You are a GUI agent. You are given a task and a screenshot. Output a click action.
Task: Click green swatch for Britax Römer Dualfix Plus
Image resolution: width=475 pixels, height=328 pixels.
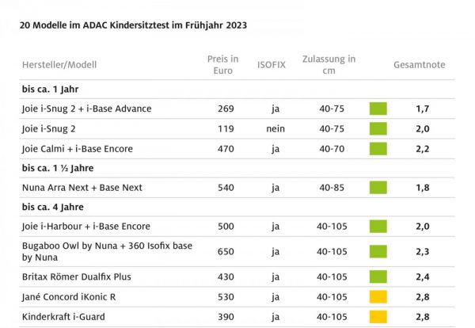pos(378,277)
